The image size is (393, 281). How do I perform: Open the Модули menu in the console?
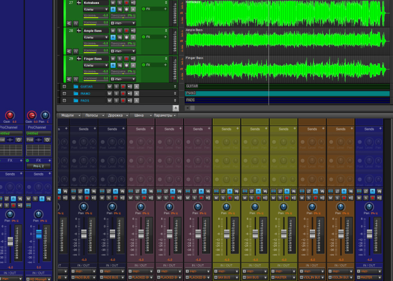(67, 115)
